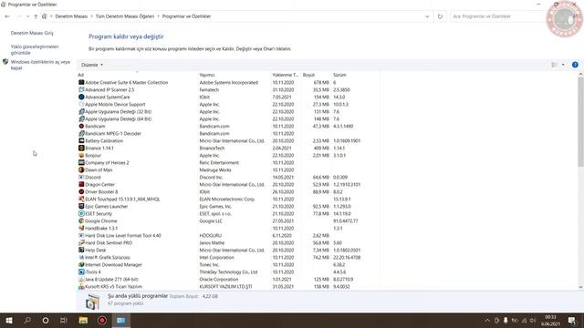This screenshot has height=328, width=584.
Task: Change the list view with view icon
Action: [x=554, y=65]
